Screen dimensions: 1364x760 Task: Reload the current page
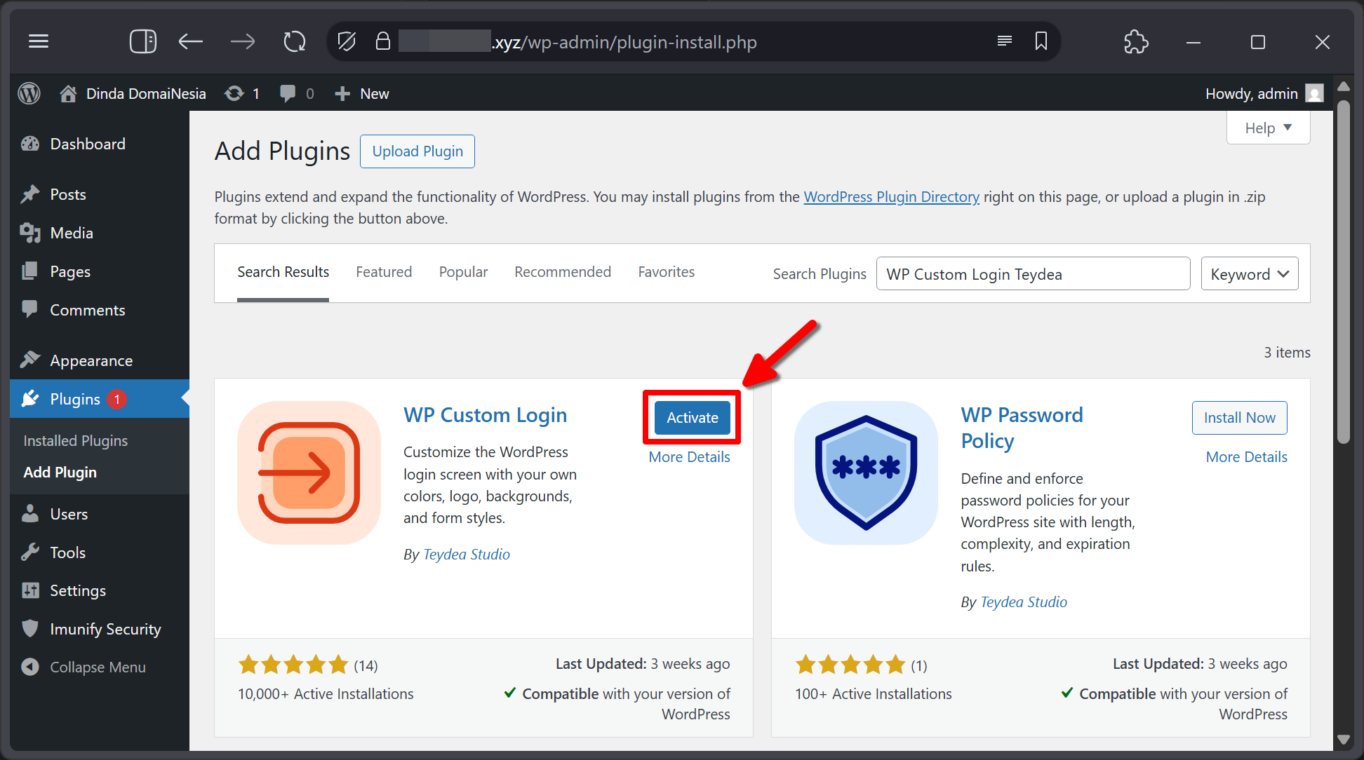[x=295, y=42]
